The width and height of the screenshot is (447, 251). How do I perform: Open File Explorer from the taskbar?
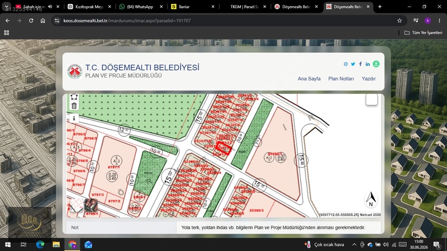[x=56, y=244]
